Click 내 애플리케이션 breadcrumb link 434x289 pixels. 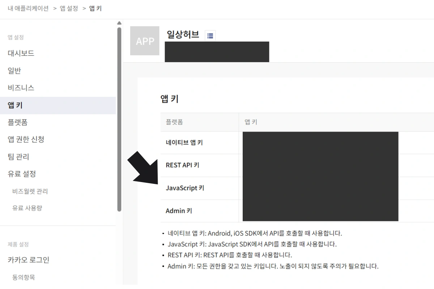[x=28, y=8]
